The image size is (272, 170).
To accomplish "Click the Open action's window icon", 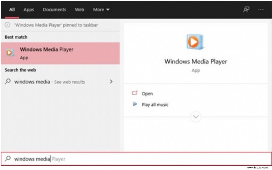I will (x=135, y=93).
